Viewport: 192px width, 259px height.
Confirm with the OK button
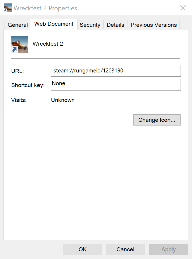83,249
